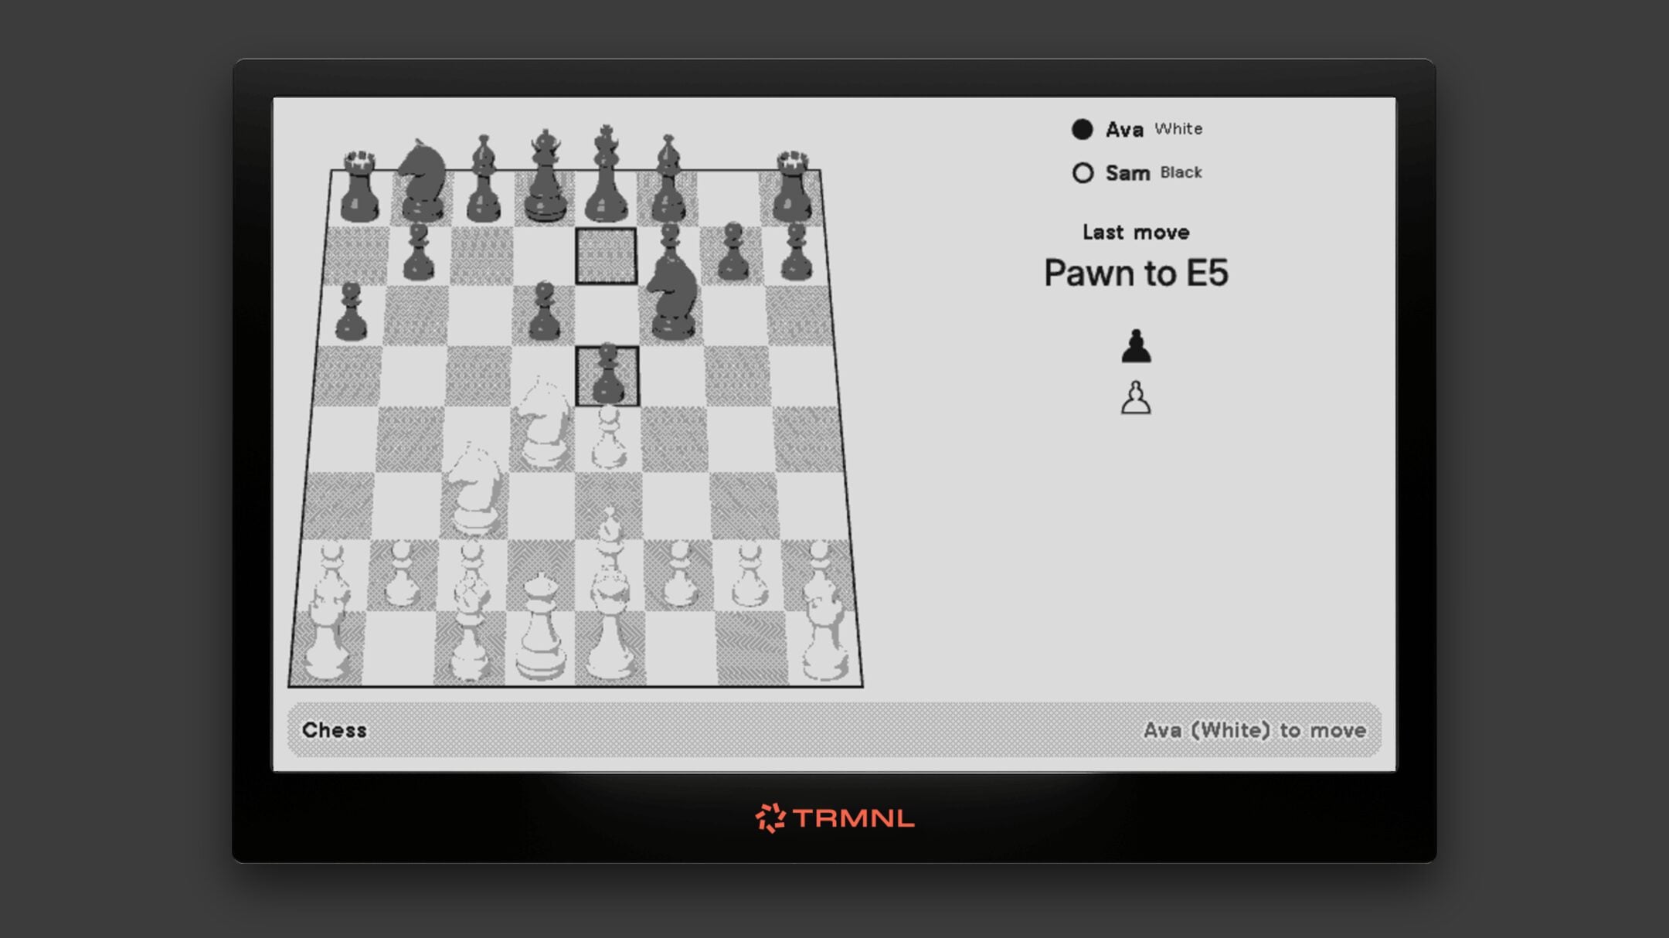Select the white pawn on g2
The width and height of the screenshot is (1669, 938).
click(749, 573)
